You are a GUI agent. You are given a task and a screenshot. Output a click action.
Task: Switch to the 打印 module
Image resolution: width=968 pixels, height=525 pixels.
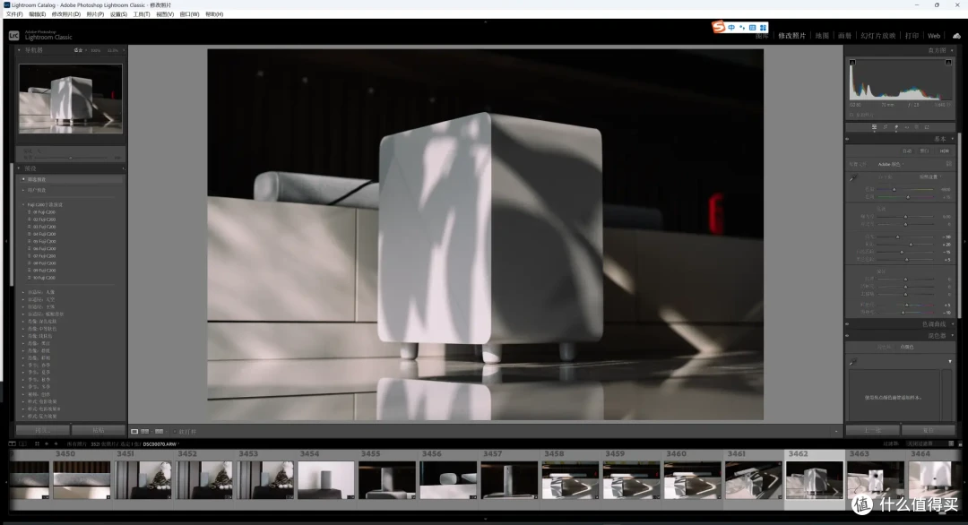point(912,36)
